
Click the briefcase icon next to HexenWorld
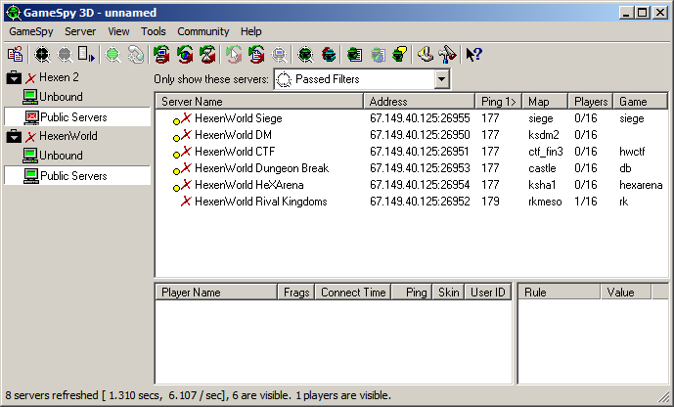[x=14, y=136]
